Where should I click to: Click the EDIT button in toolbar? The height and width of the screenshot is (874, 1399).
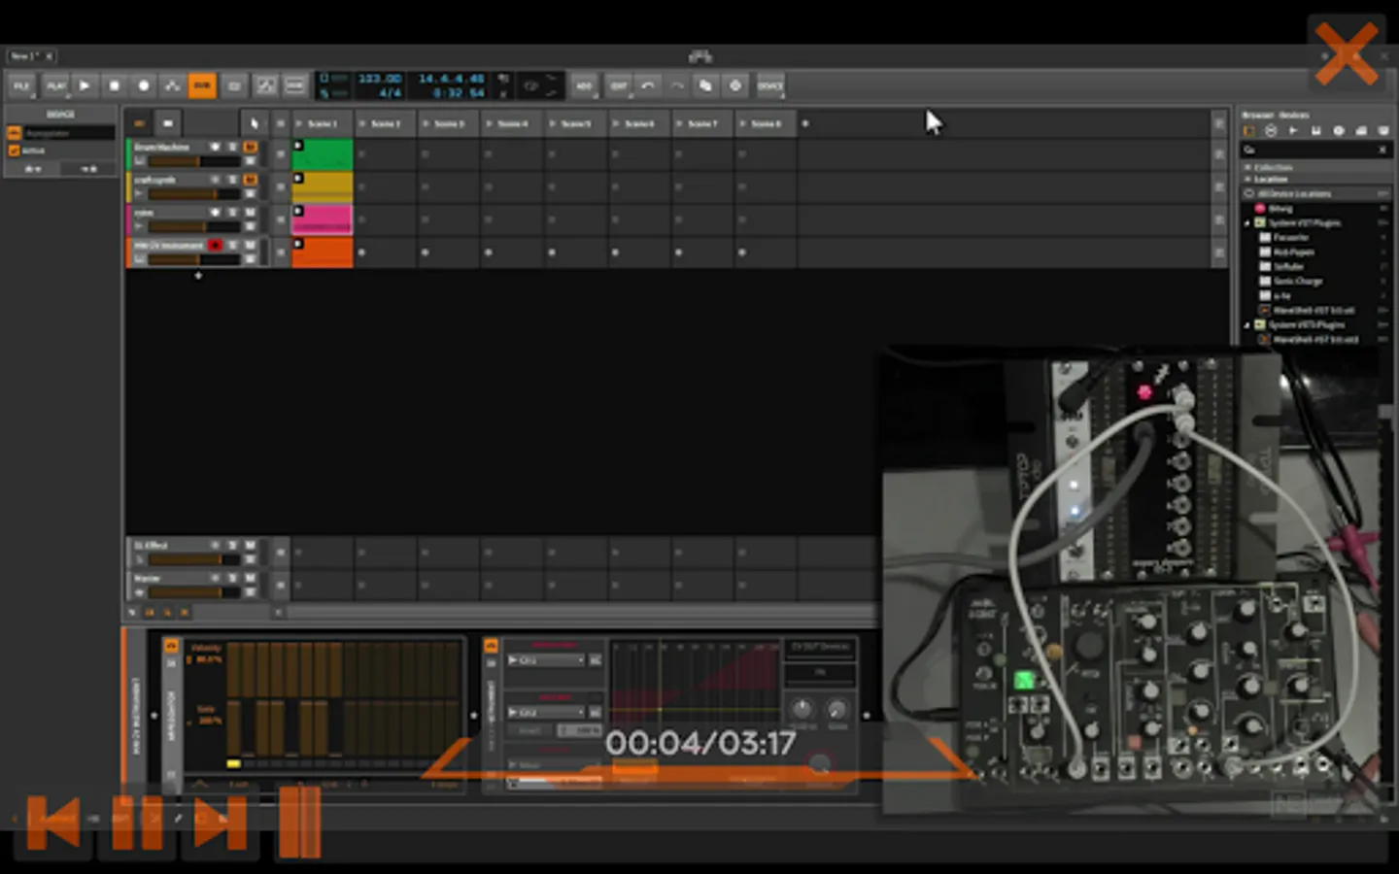[x=618, y=85]
